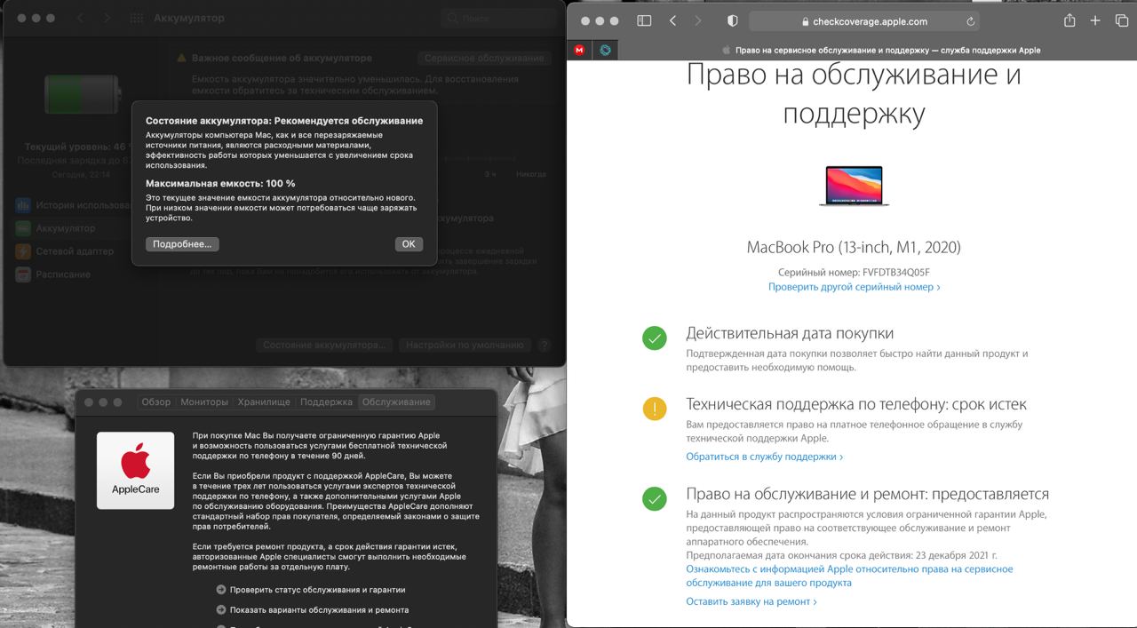The height and width of the screenshot is (628, 1137).
Task: Switch to 'Обслуживание' tab
Action: [x=396, y=402]
